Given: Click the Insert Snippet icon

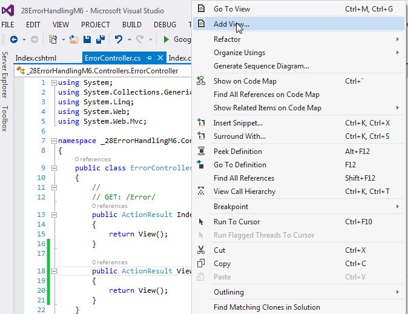Looking at the screenshot, I should (x=201, y=122).
